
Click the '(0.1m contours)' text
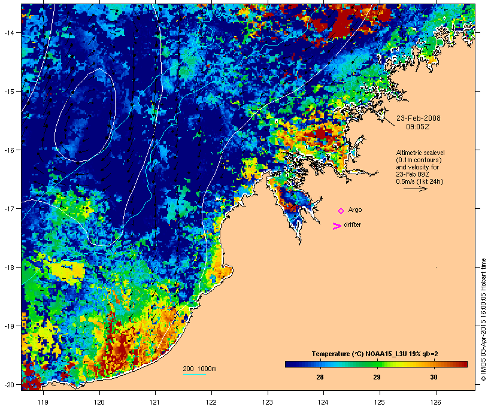click(x=419, y=160)
